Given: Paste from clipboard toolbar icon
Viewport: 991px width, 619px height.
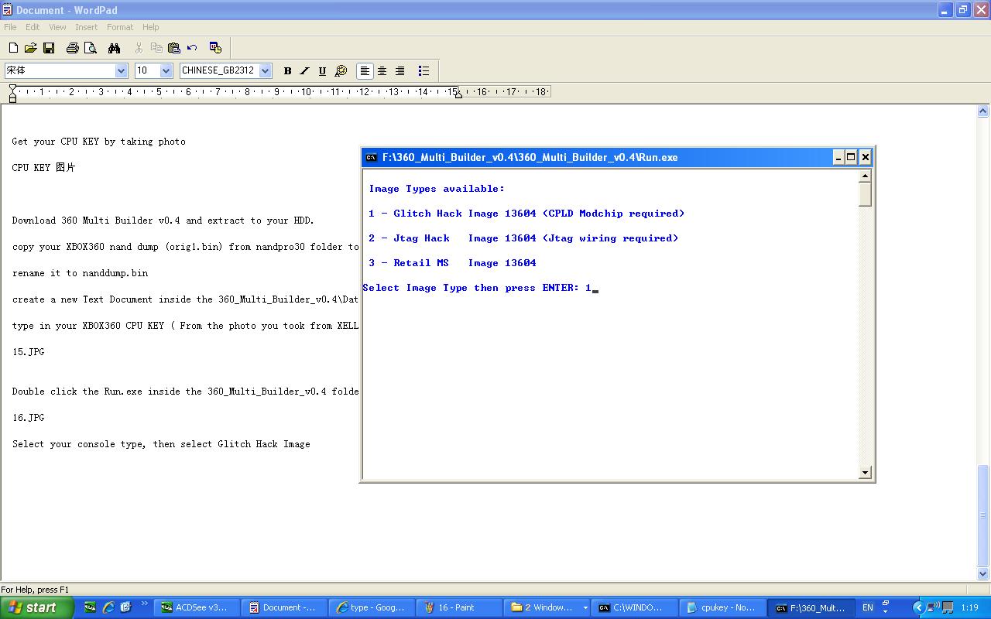Looking at the screenshot, I should [174, 48].
